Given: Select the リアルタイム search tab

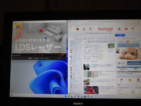Looking at the screenshot, I should tap(104, 33).
